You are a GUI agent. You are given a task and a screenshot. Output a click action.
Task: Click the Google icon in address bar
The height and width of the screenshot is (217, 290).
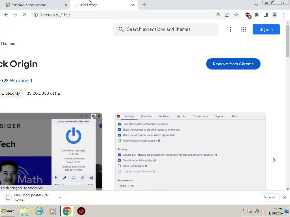coord(218,15)
